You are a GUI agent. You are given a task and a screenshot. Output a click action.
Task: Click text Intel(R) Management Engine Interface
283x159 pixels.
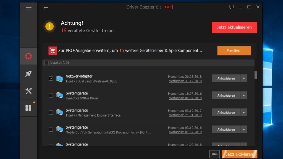click(x=93, y=115)
